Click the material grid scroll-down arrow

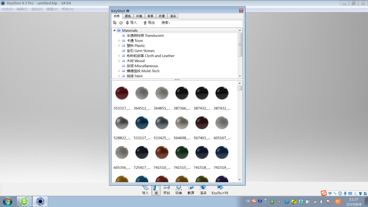[x=240, y=179]
